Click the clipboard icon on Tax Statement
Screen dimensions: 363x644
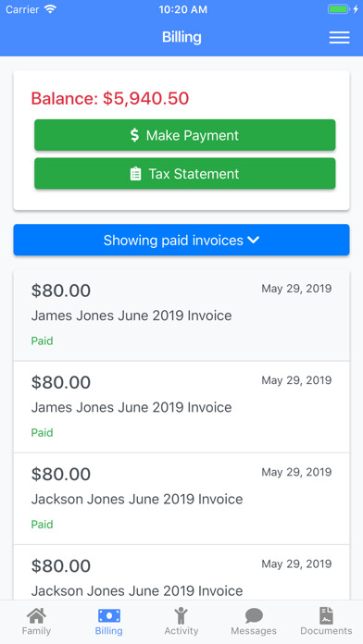pos(135,174)
